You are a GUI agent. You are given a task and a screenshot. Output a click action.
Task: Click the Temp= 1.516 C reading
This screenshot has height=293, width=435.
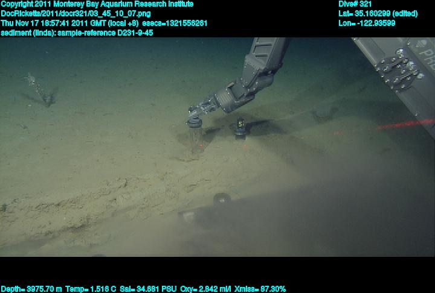pos(91,289)
